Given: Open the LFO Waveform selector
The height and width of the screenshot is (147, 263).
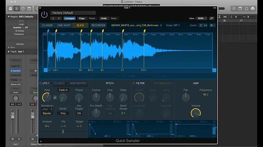Looking at the screenshot, I should point(47,109).
